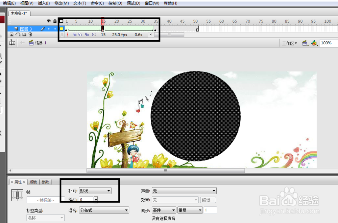Click the 编辑... sound edit button
Image resolution: width=338 pixels, height=223 pixels.
point(208,200)
